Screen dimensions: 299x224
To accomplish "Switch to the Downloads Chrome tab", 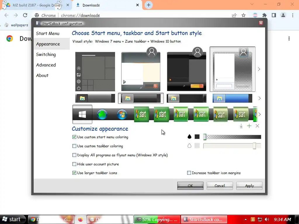I will click(x=107, y=5).
